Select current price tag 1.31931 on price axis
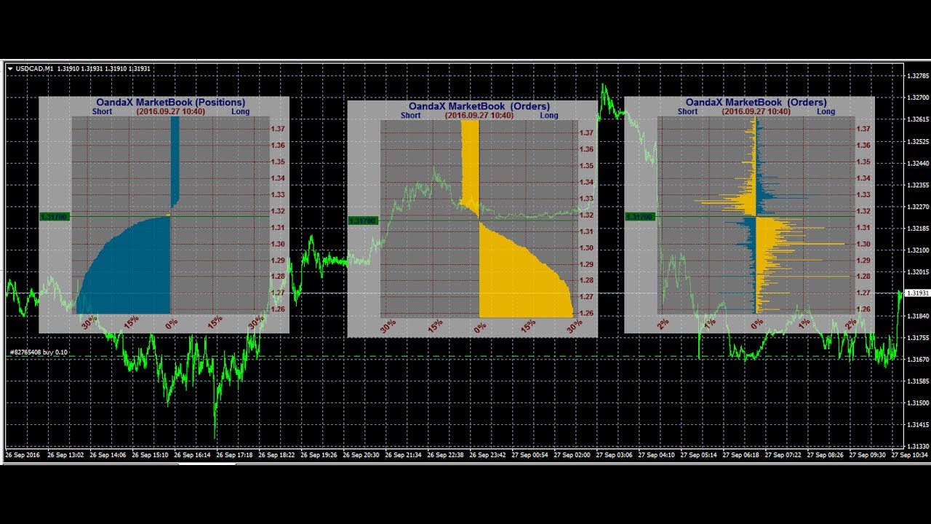Viewport: 931px width, 524px height. pyautogui.click(x=916, y=293)
